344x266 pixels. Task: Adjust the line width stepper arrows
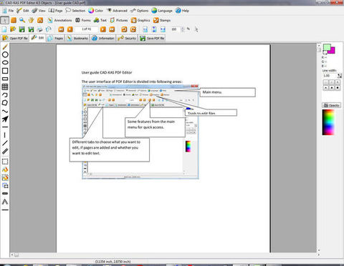point(340,76)
